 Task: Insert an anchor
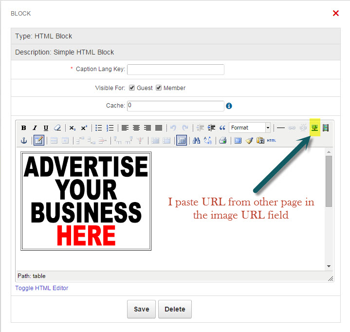tap(24, 141)
